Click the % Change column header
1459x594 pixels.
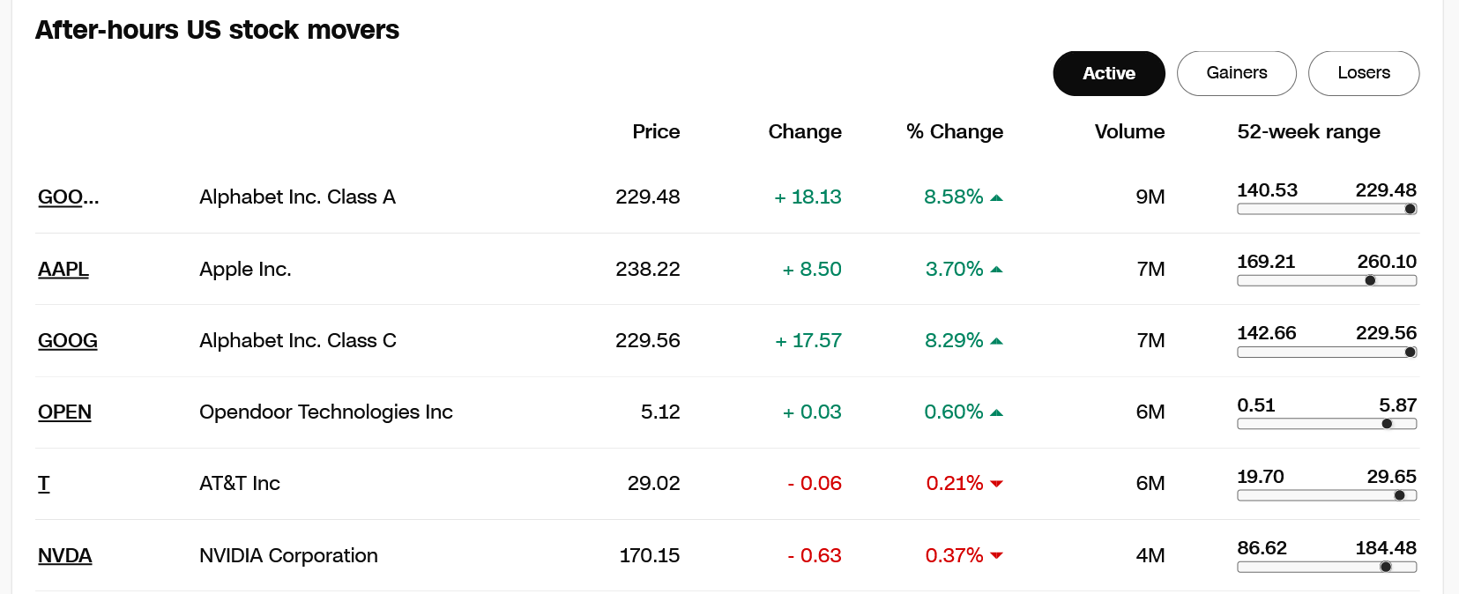pos(954,131)
